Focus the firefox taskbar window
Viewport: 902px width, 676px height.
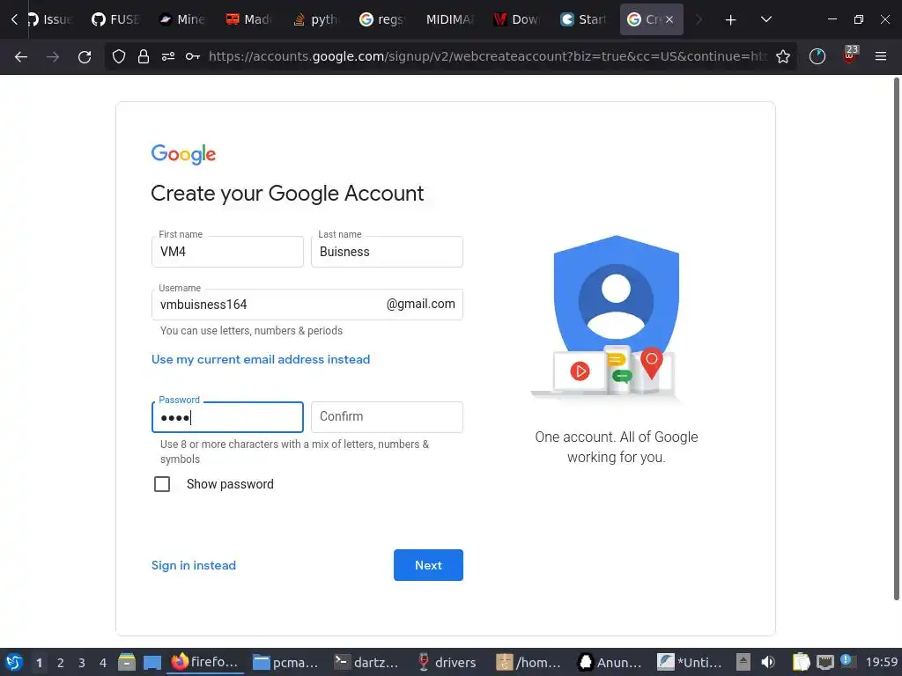tap(204, 662)
